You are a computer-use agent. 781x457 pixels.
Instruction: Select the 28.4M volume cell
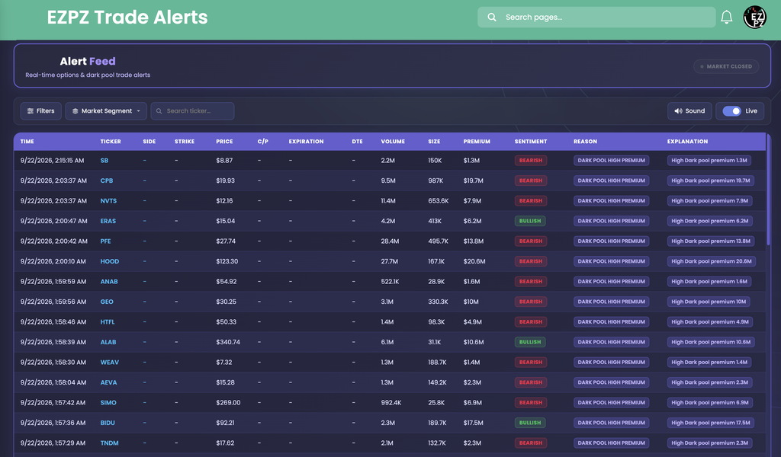click(390, 241)
